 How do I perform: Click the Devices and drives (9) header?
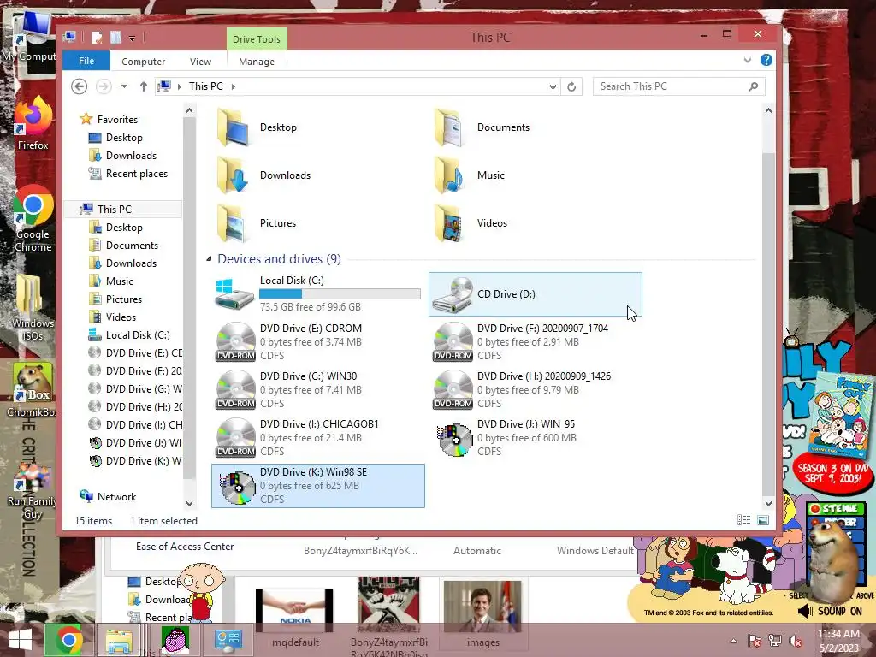pos(279,259)
